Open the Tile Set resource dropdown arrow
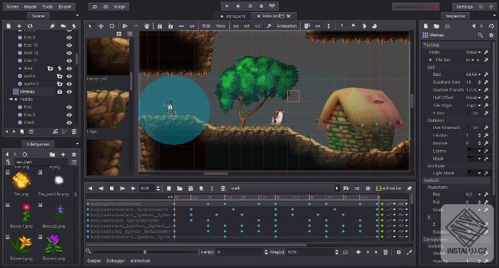 (473, 60)
